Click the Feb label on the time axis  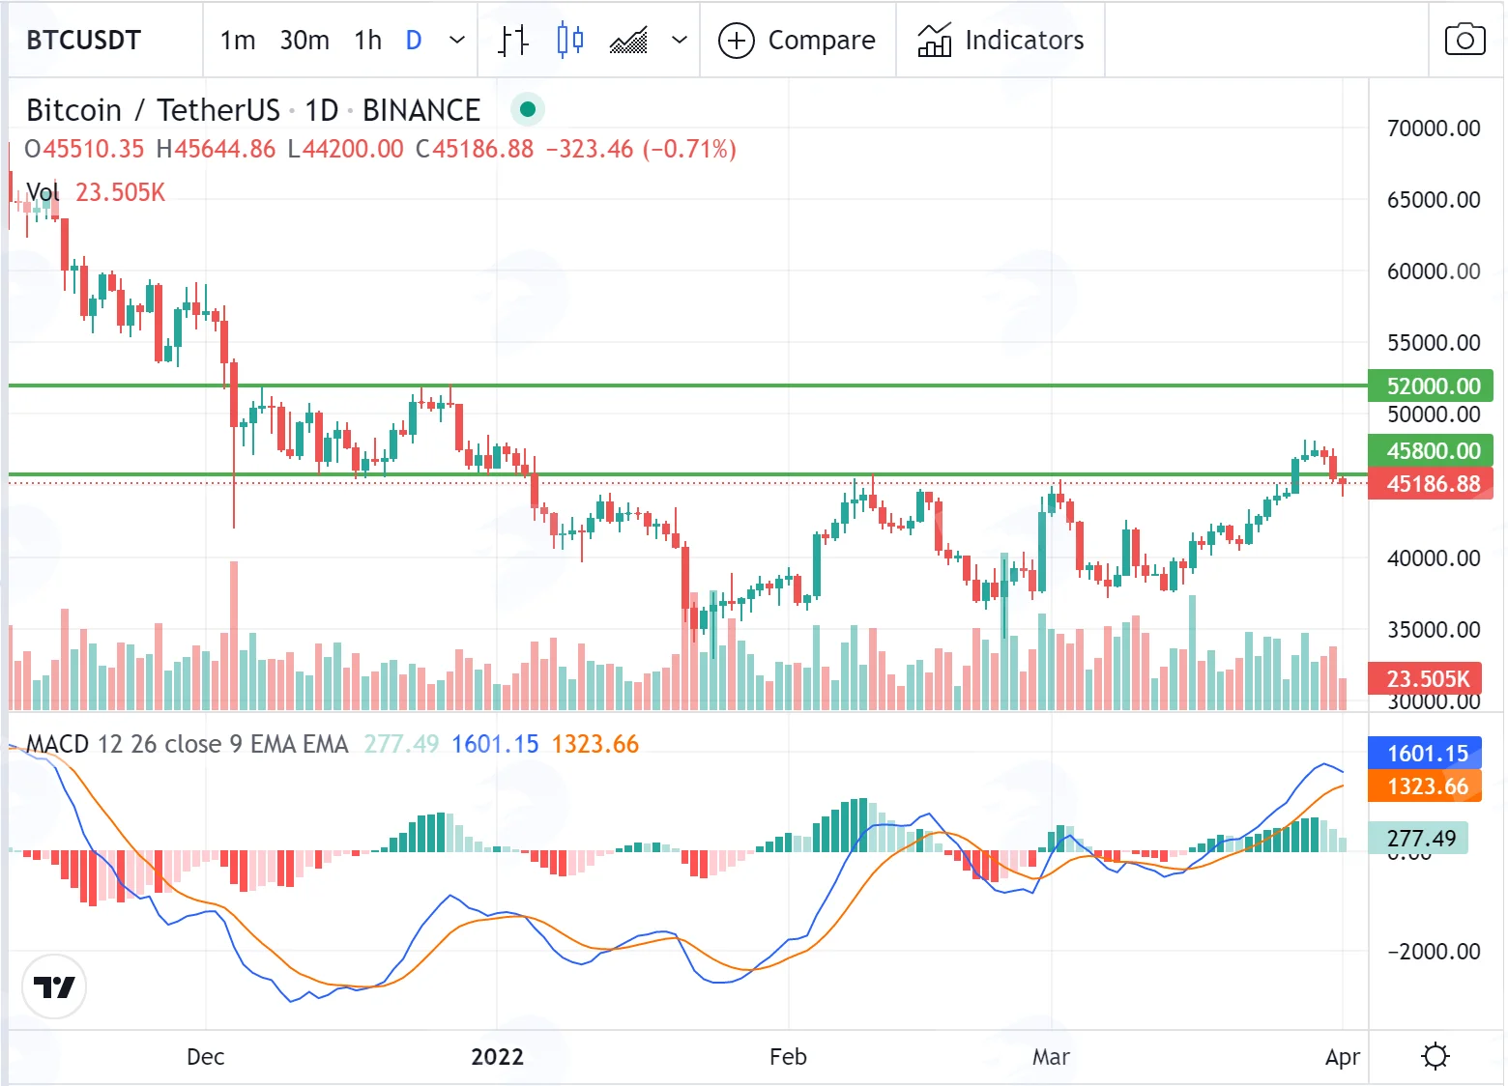(x=788, y=1056)
